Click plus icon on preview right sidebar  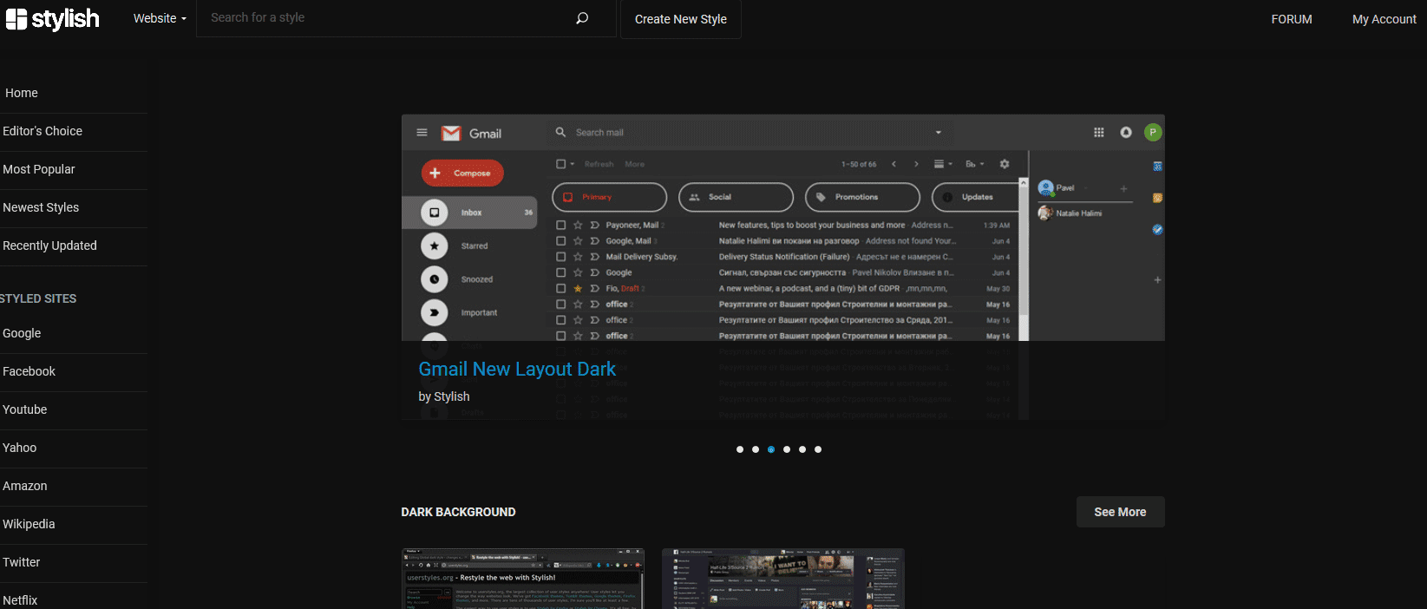[1157, 280]
